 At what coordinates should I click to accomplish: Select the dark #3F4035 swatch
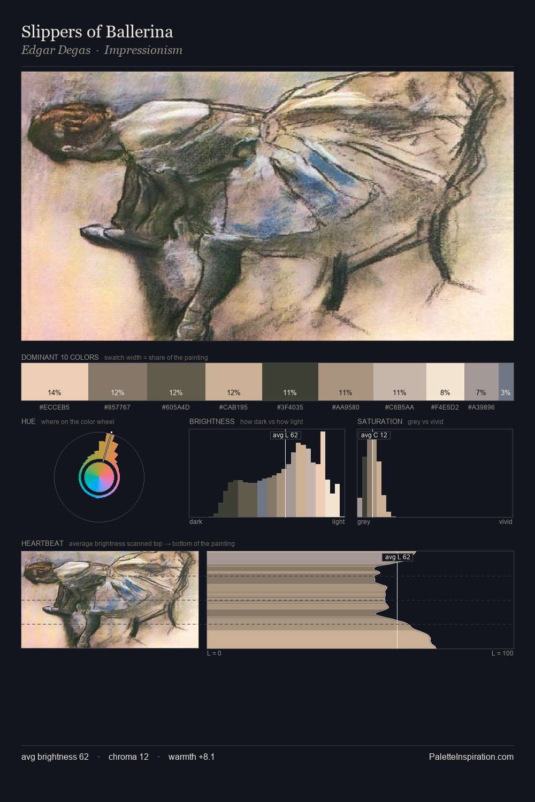(x=290, y=382)
